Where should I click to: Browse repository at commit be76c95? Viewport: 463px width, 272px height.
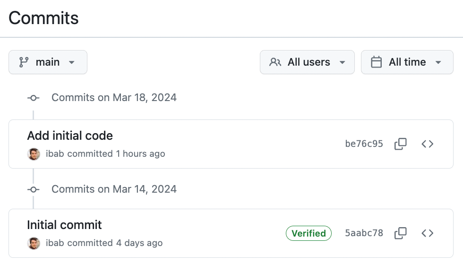click(427, 144)
